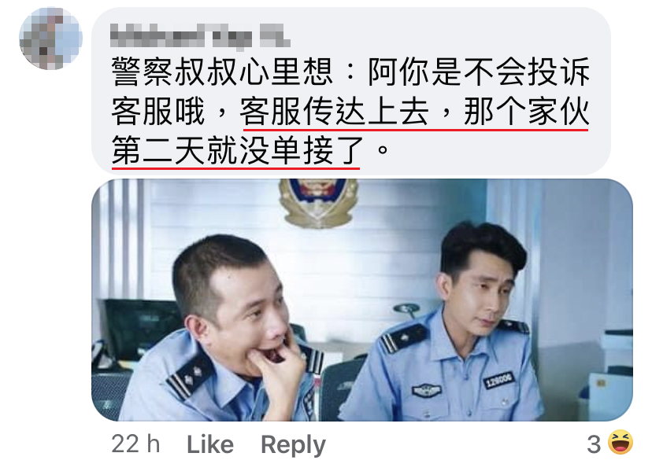Click underlined phrase 客服传达上去
652x464 pixels.
point(335,112)
